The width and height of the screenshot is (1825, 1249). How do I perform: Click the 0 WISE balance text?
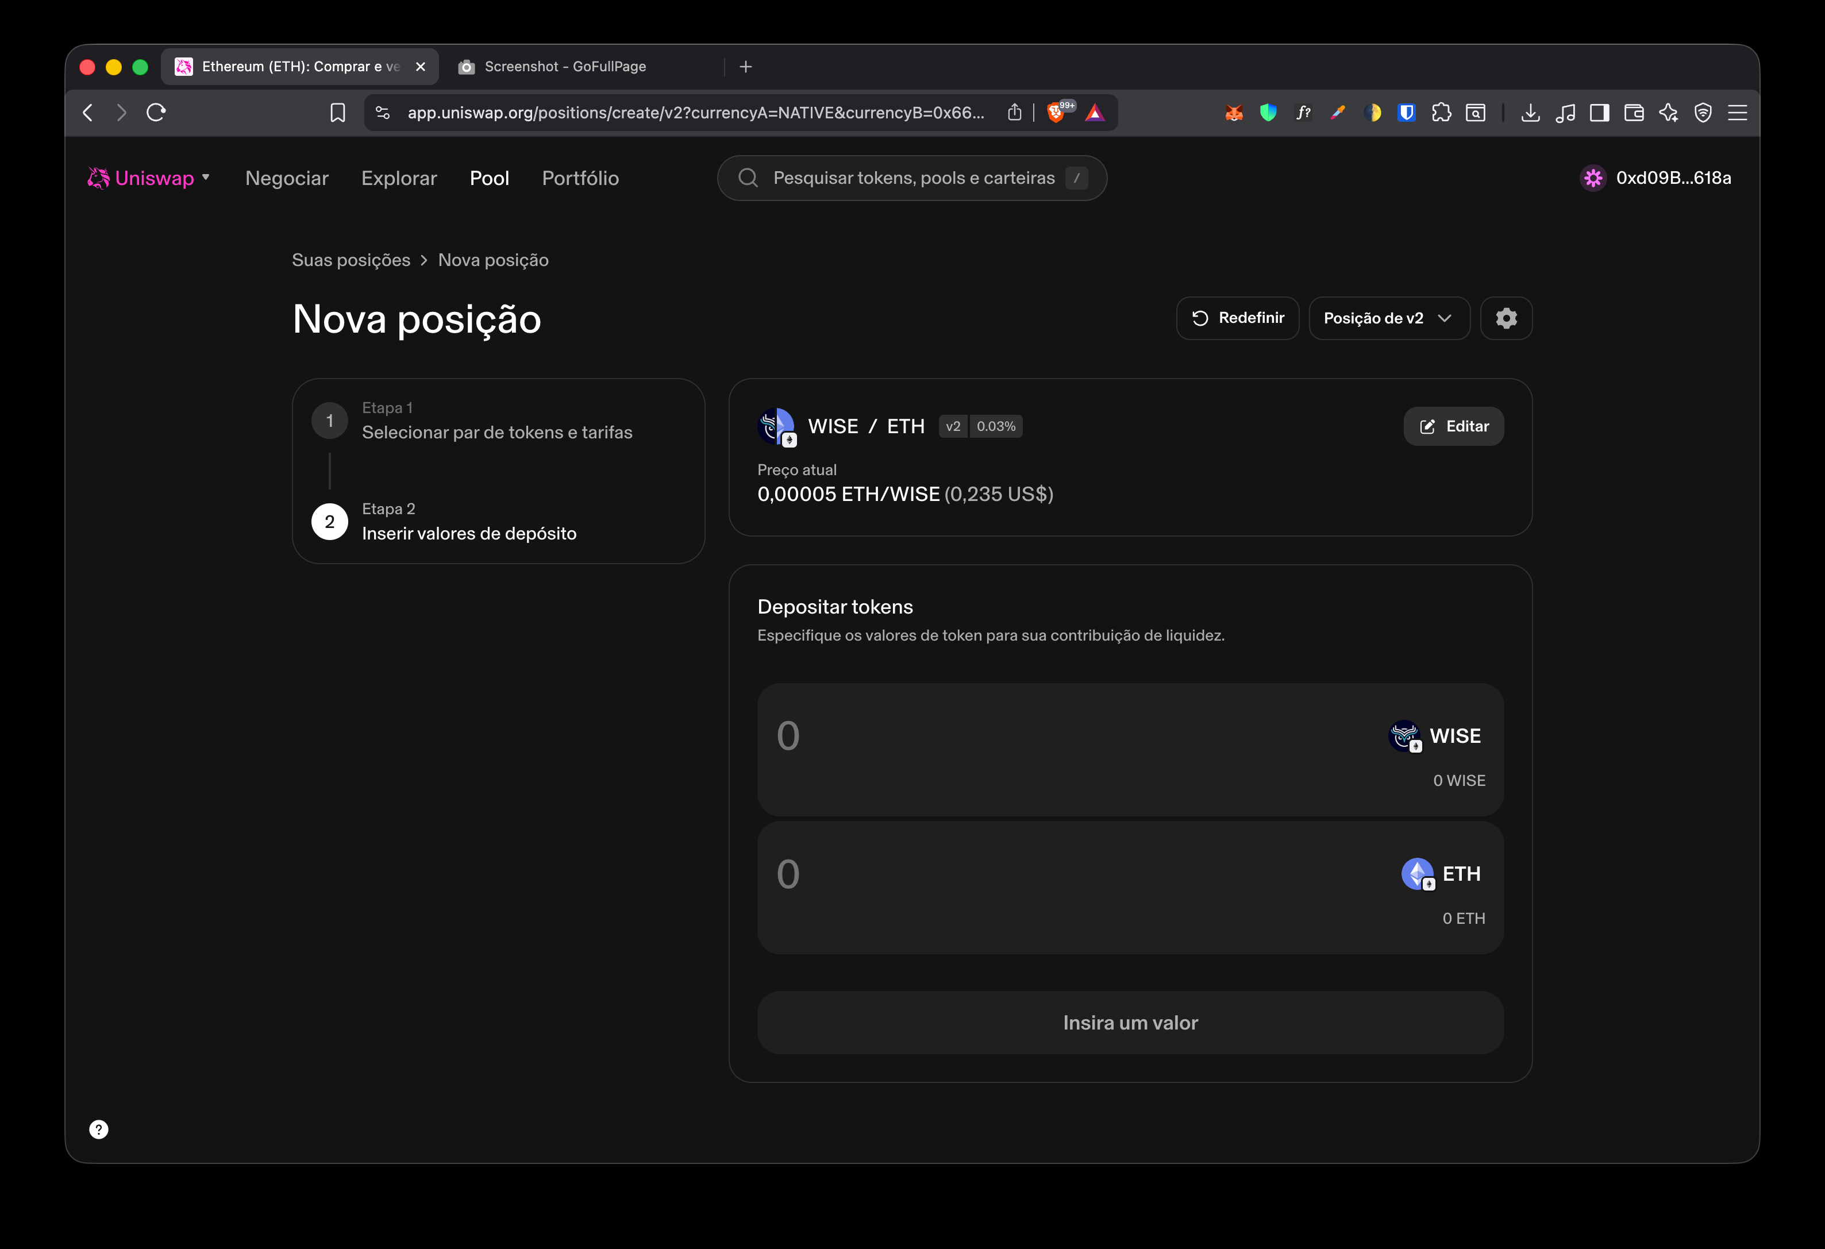click(1459, 780)
